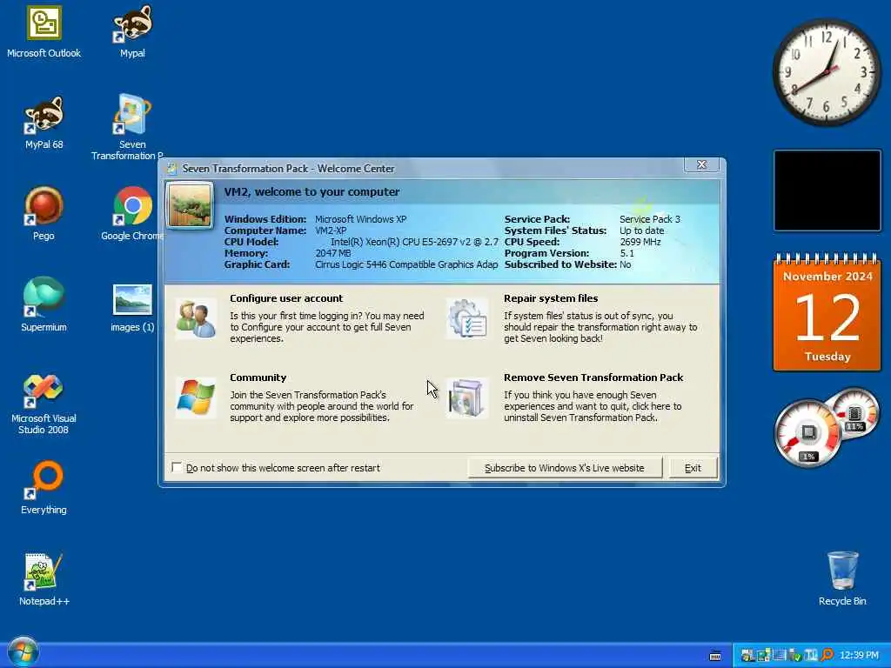
Task: Click the '2047 MB' memory value
Action: coord(333,253)
